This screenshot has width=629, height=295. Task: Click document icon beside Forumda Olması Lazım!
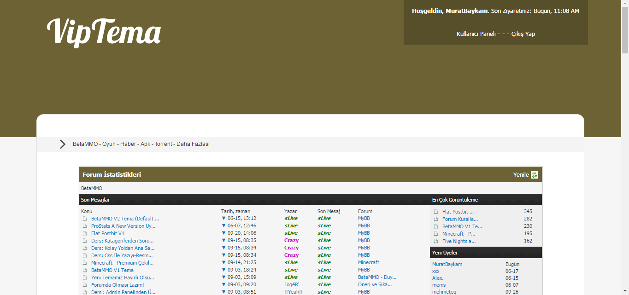[85, 285]
